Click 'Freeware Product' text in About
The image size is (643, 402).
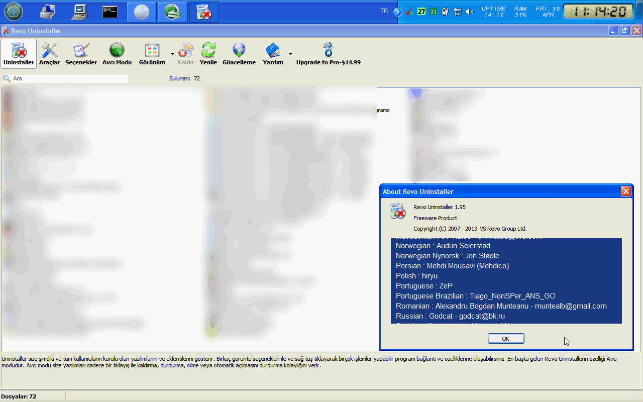point(435,218)
